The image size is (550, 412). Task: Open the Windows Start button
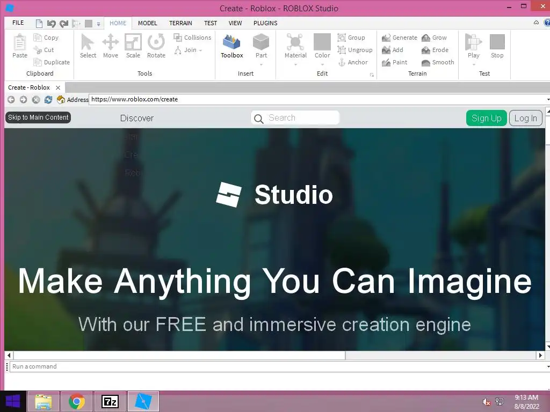13,401
